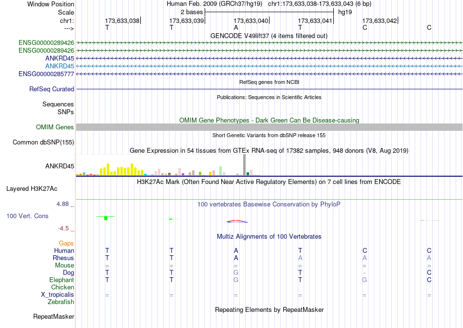
Task: Click the 4.88 PhyloP upper scale value
Action: click(x=62, y=204)
